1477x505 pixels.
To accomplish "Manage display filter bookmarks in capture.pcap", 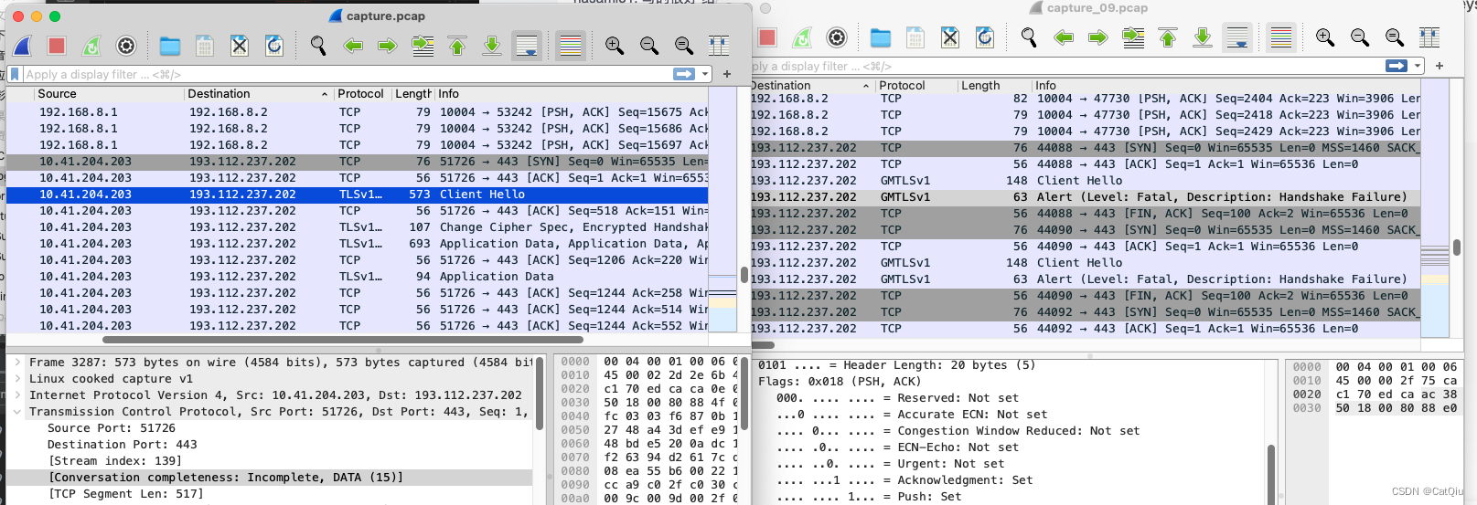I will (x=14, y=74).
